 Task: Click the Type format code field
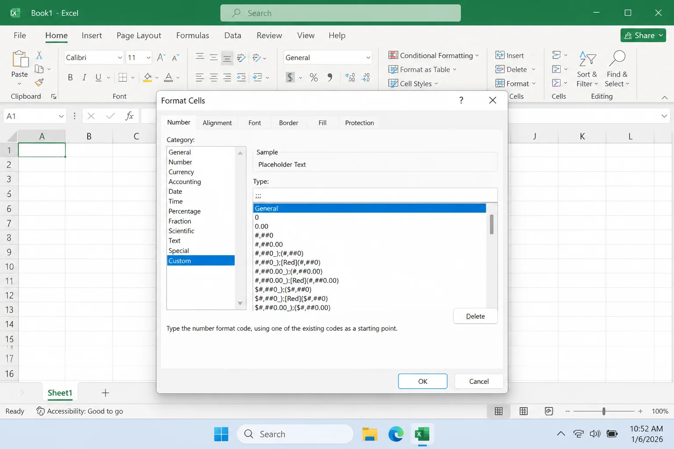coord(375,195)
